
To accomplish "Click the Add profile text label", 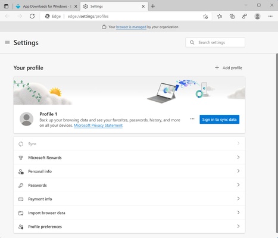I will click(232, 68).
